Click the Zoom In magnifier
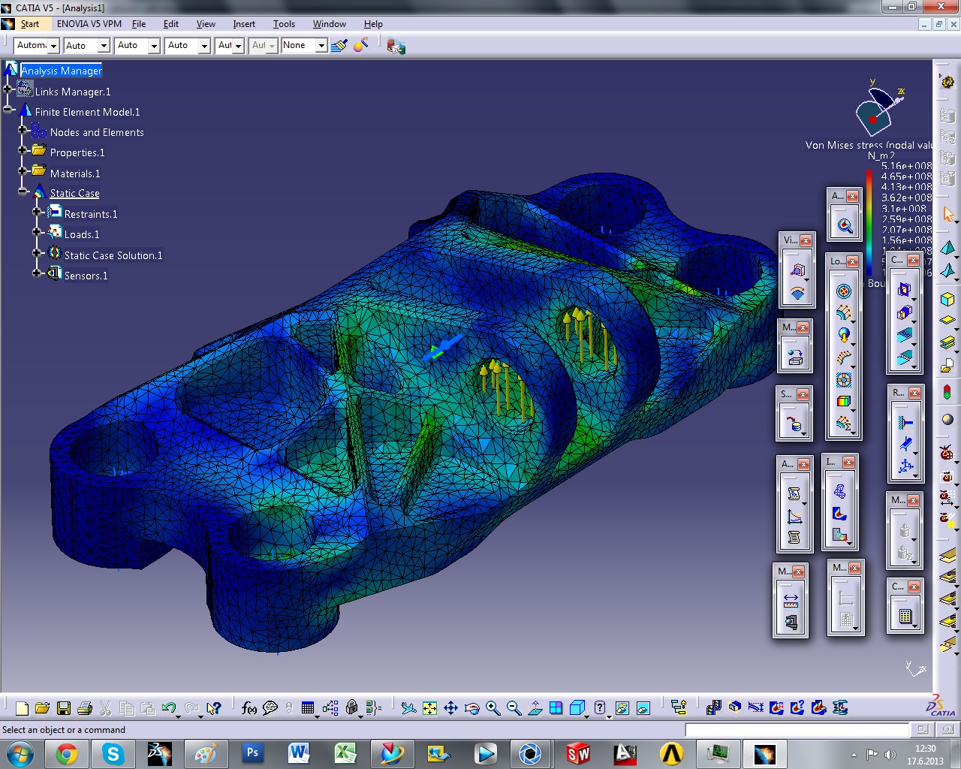The width and height of the screenshot is (961, 769). click(x=493, y=708)
